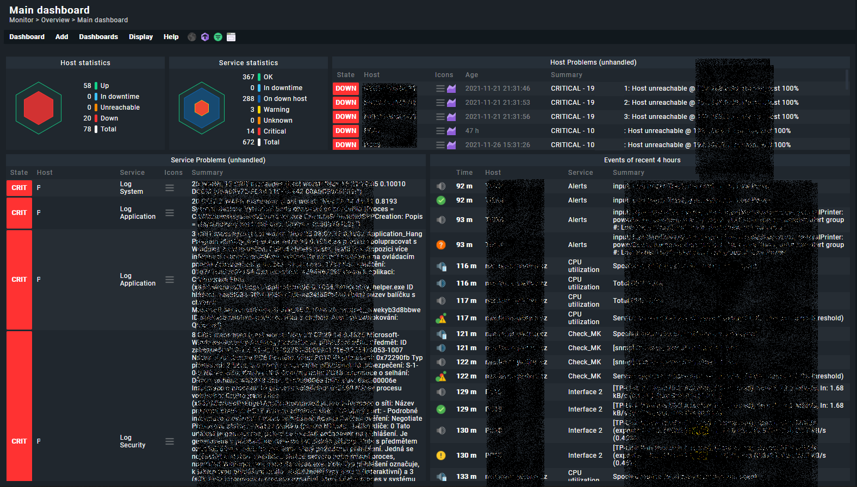Click the red Host statistics hexagon chart

(x=39, y=108)
